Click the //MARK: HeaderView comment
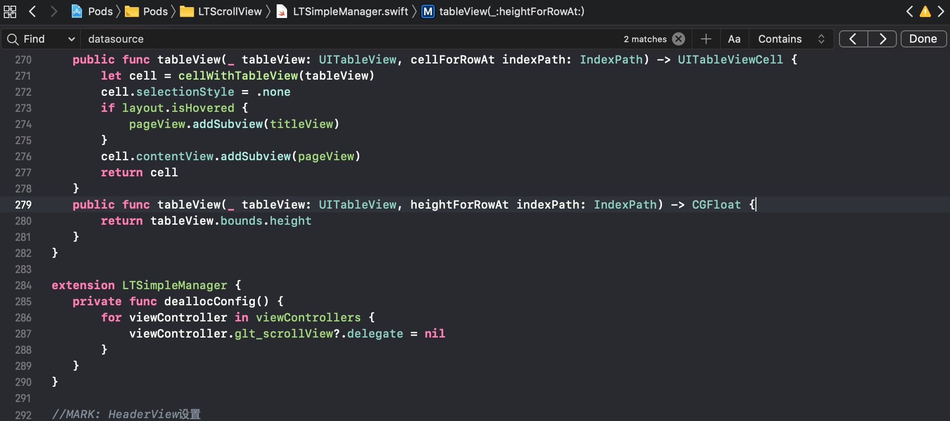950x421 pixels. (x=126, y=414)
